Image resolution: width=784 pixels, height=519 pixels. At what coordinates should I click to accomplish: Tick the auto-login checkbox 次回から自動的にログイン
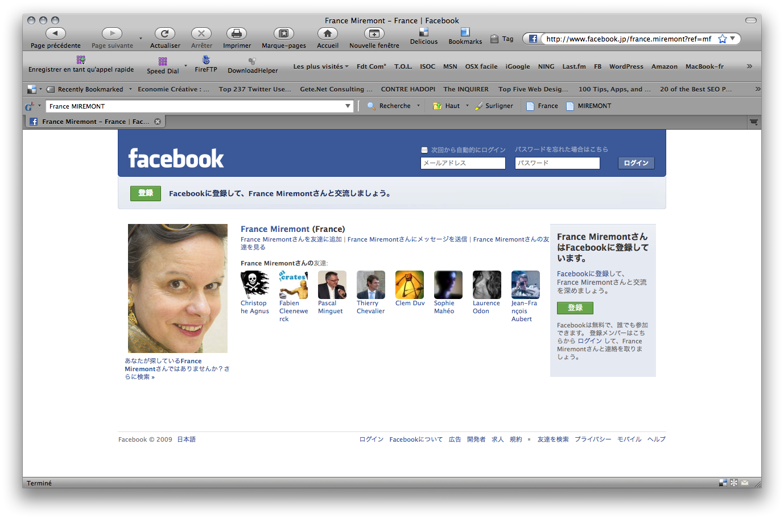tap(424, 150)
